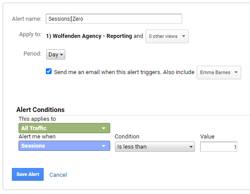Click the white arrow in All Traffic
The height and width of the screenshot is (194, 250).
(104, 128)
